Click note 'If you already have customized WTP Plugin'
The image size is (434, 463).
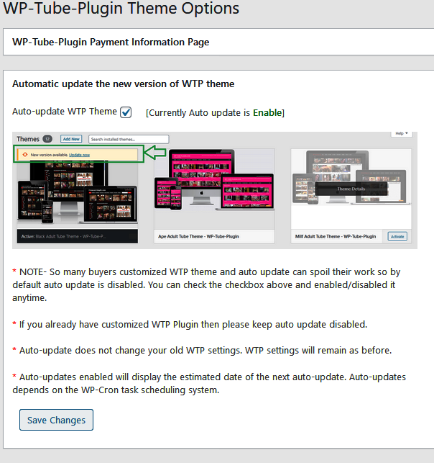190,324
